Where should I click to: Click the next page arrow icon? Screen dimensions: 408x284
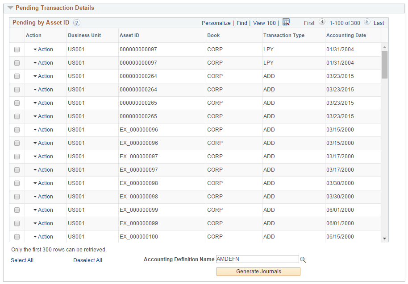[x=367, y=23]
